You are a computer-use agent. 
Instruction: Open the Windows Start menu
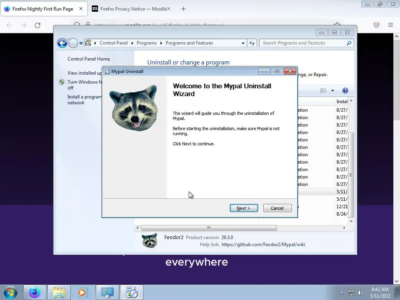coord(11,292)
